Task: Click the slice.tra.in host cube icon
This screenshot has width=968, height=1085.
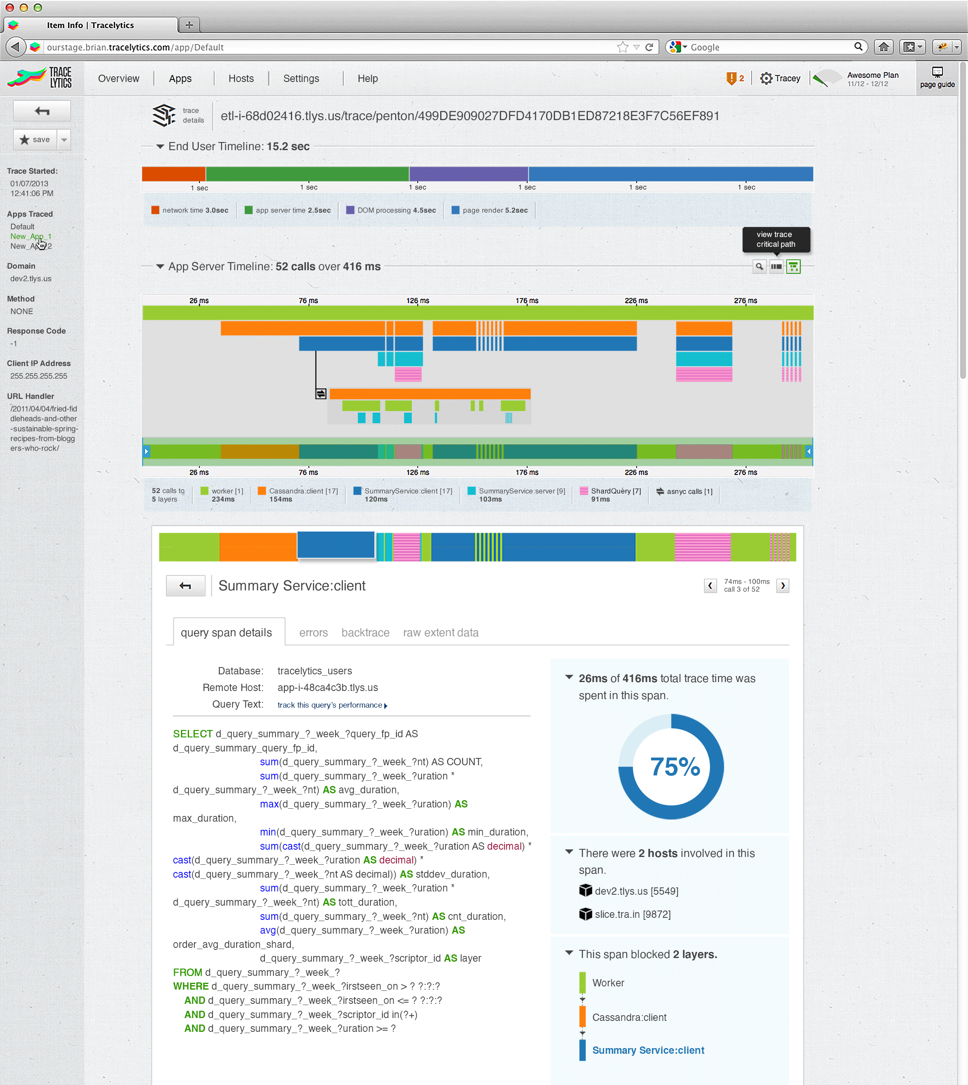Action: tap(585, 914)
